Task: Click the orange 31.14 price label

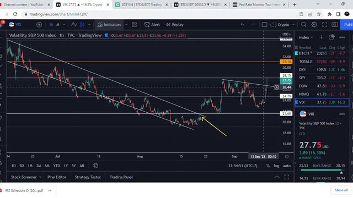Action: (x=286, y=62)
